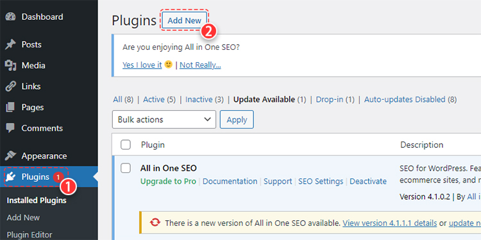
Task: Deactivate the All in One SEO plugin
Action: tap(368, 181)
